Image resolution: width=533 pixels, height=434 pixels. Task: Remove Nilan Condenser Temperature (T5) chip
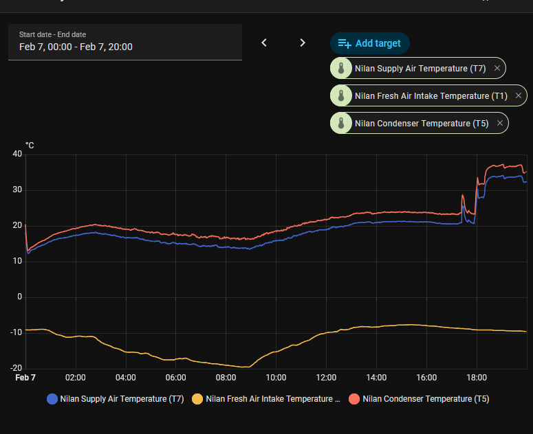[x=500, y=124]
